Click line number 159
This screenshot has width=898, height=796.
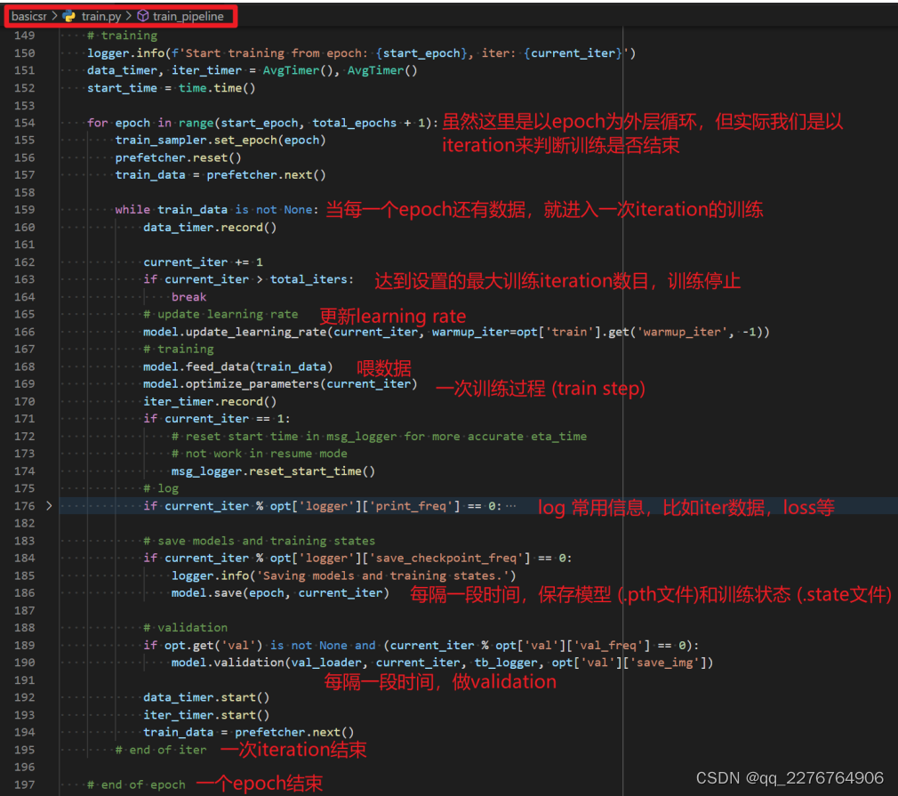[25, 210]
